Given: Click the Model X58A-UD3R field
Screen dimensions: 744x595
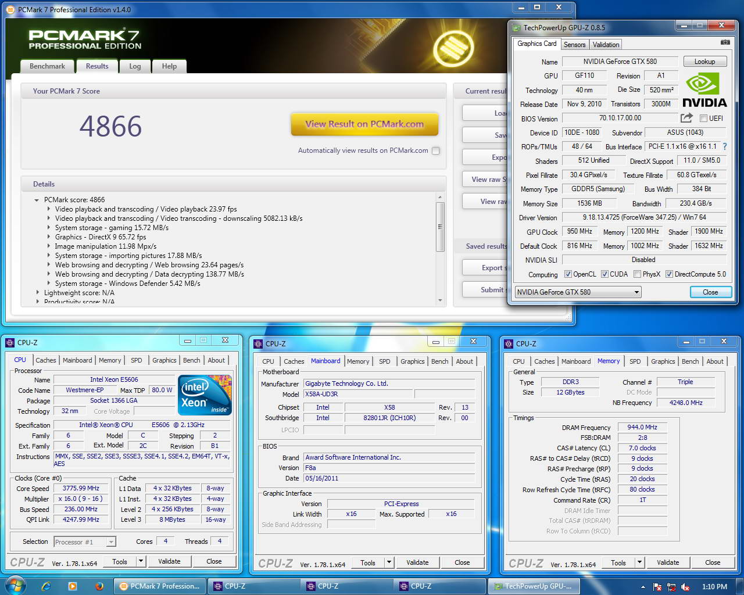Looking at the screenshot, I should point(359,394).
